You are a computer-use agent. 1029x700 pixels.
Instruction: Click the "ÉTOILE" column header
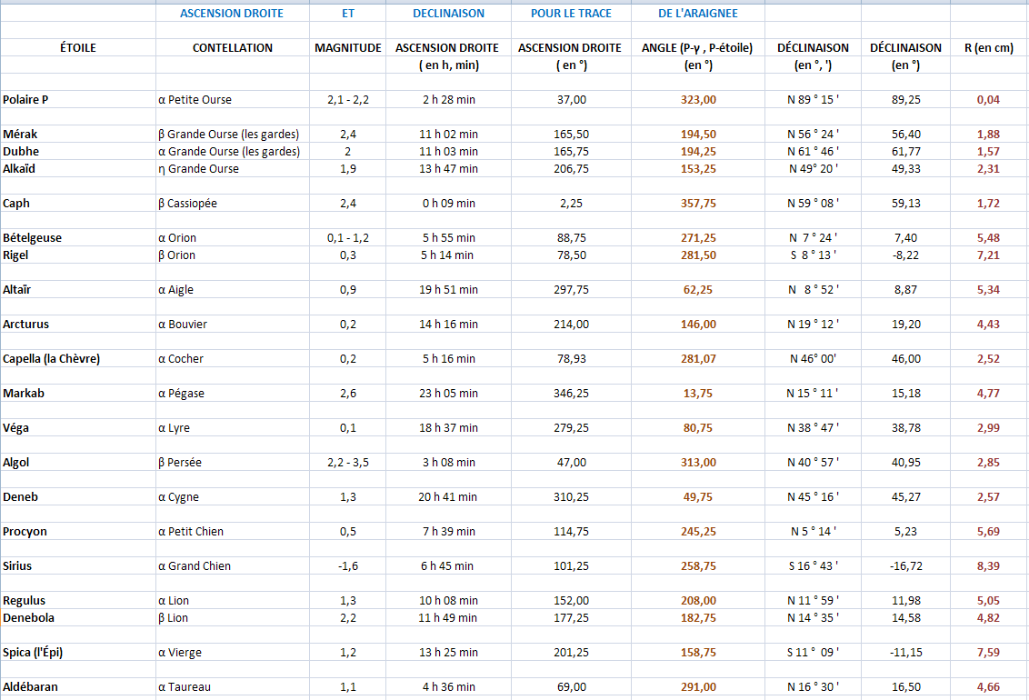click(x=77, y=48)
